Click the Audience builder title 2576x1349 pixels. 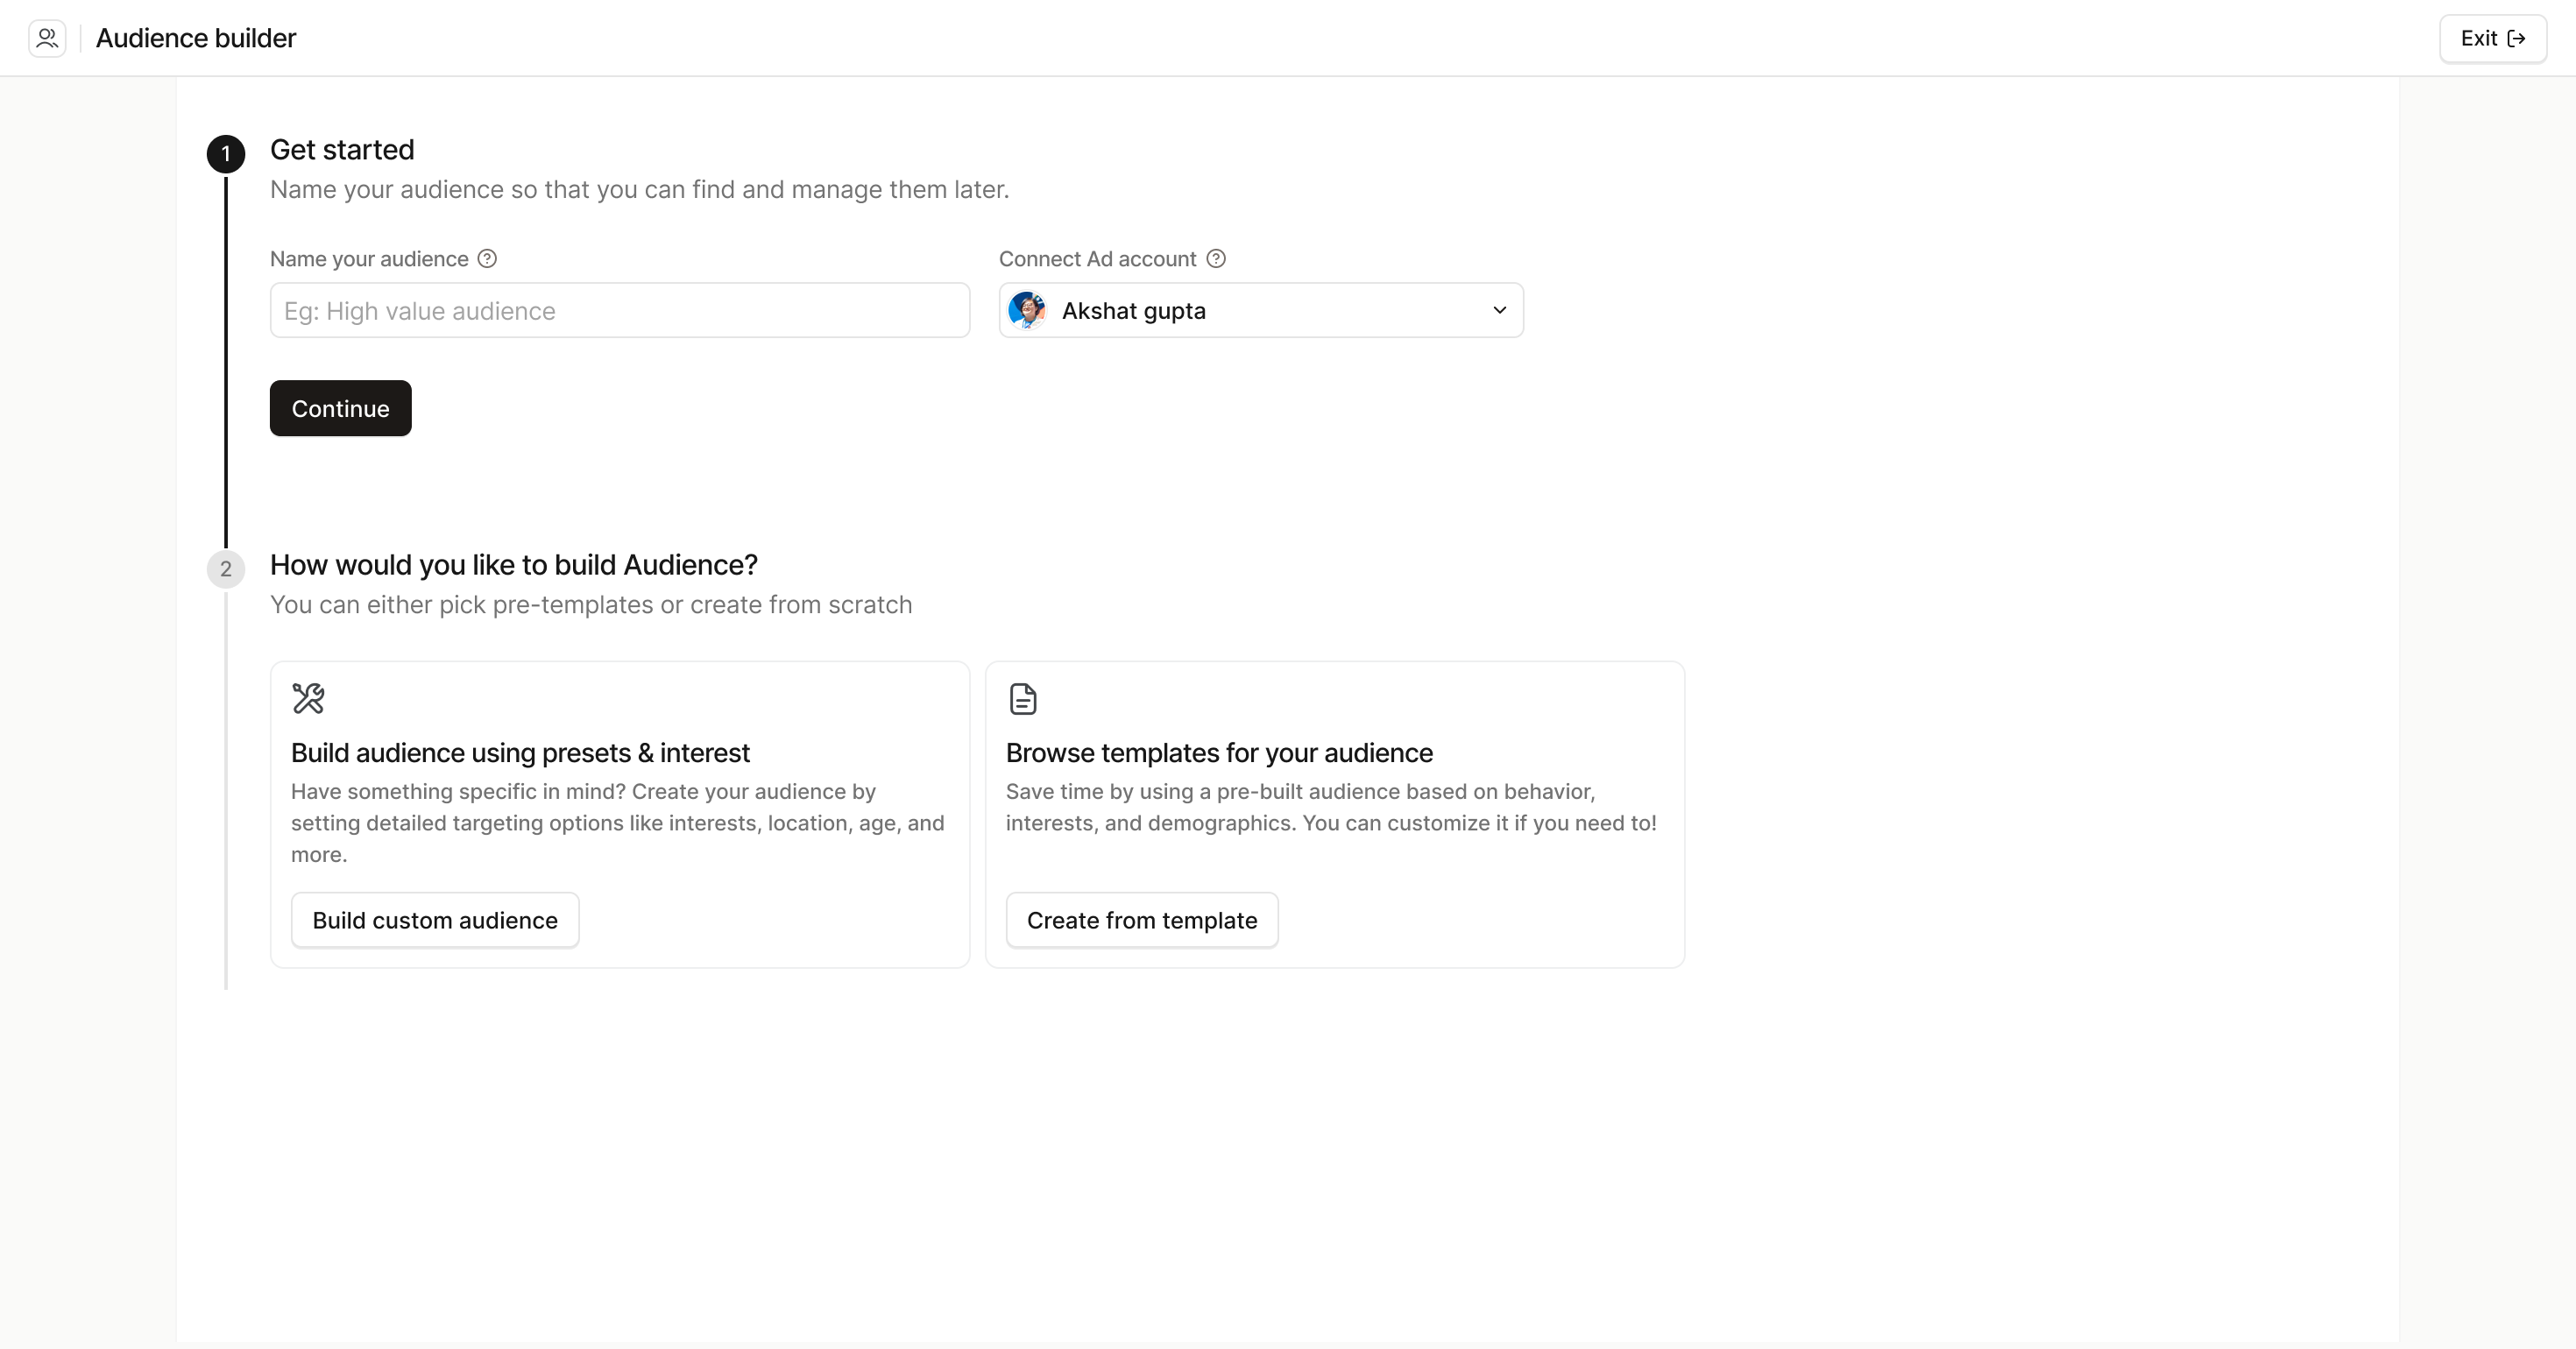[x=196, y=38]
